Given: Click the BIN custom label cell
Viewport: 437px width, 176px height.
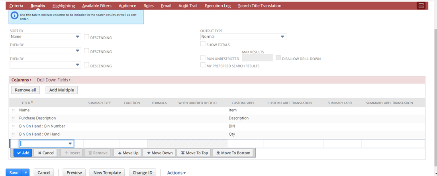Looking at the screenshot, I should (x=245, y=126).
